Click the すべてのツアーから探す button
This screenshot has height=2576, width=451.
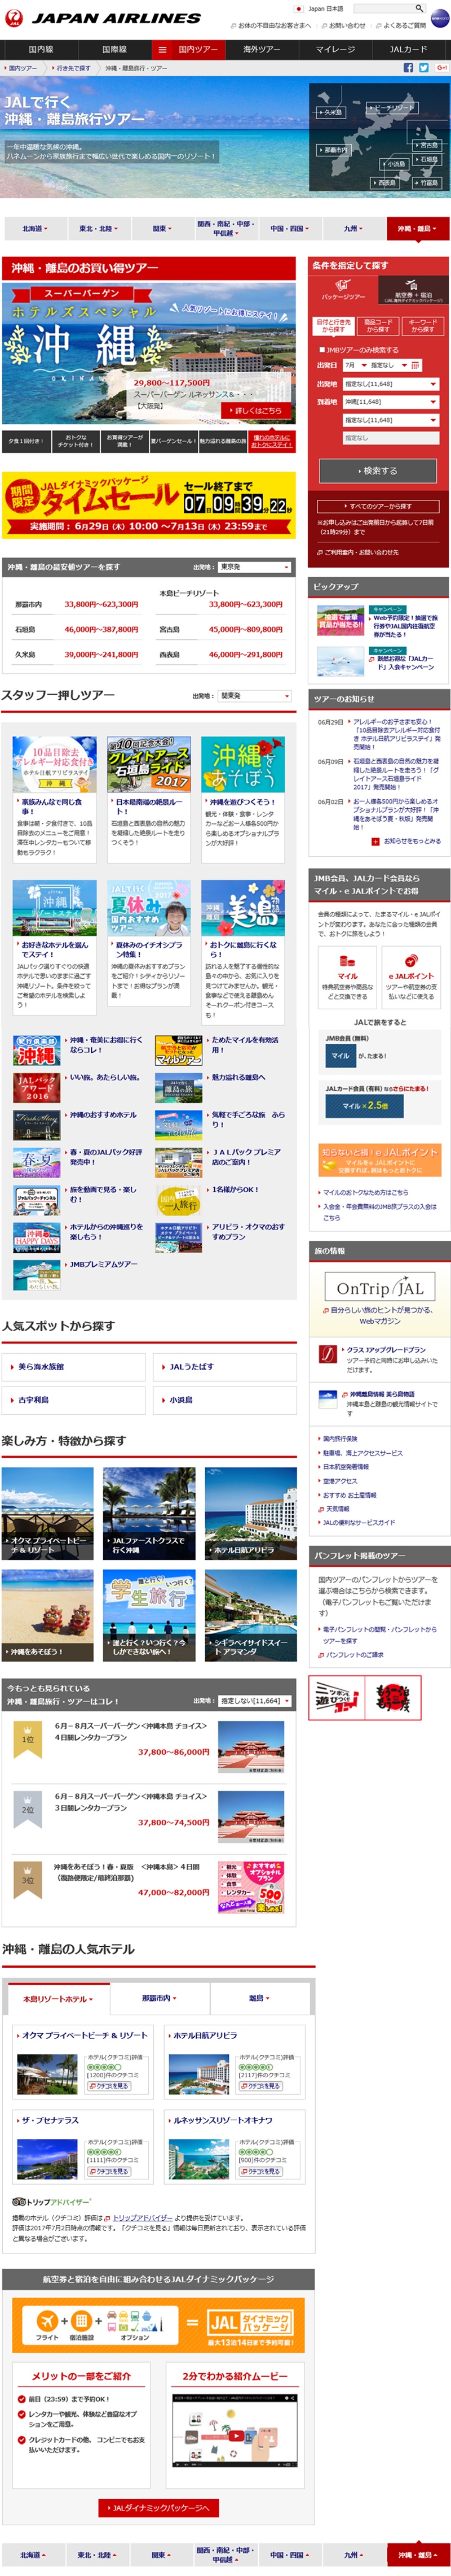click(378, 506)
